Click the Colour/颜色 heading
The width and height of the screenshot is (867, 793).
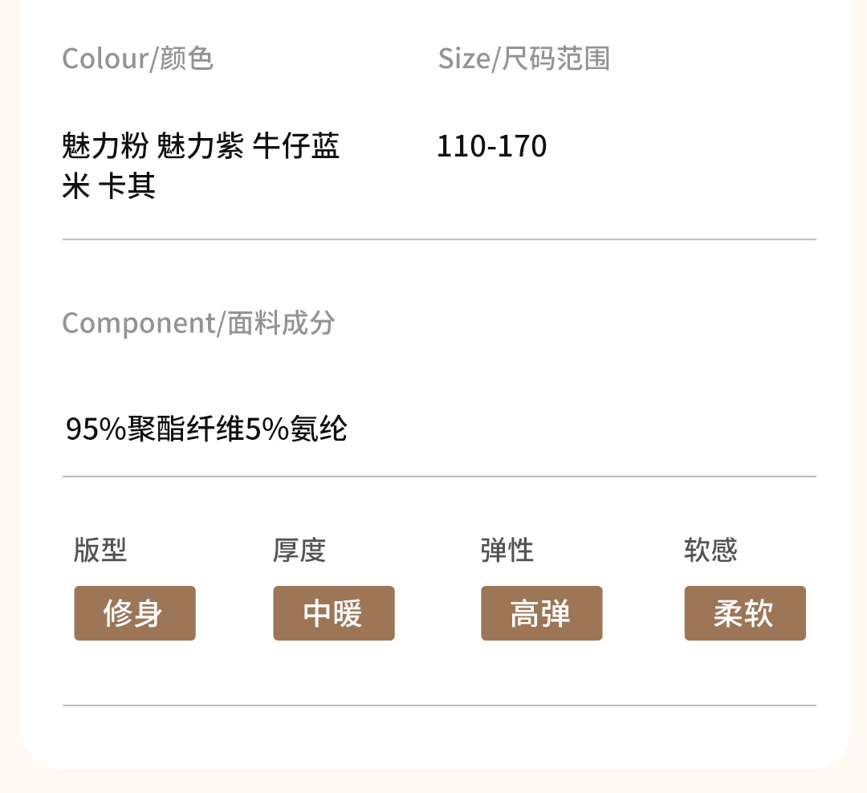click(137, 59)
